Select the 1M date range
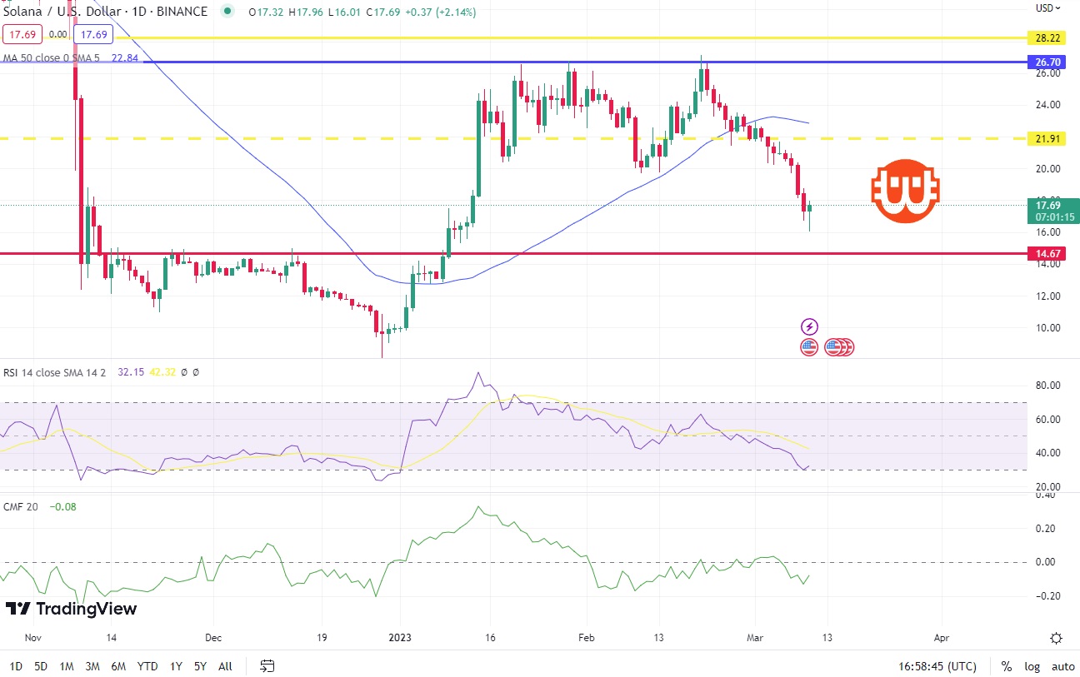This screenshot has height=677, width=1080. pyautogui.click(x=67, y=666)
